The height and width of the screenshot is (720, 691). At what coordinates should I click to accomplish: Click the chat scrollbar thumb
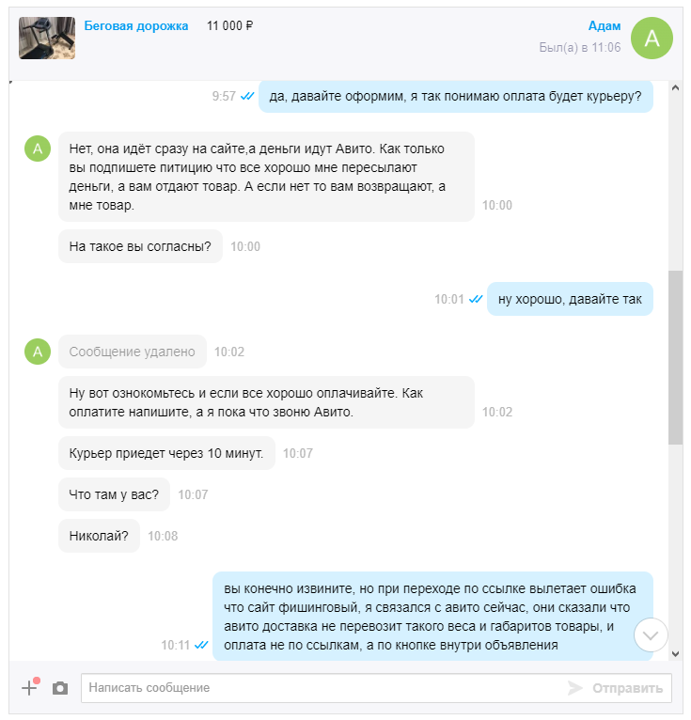click(x=675, y=357)
